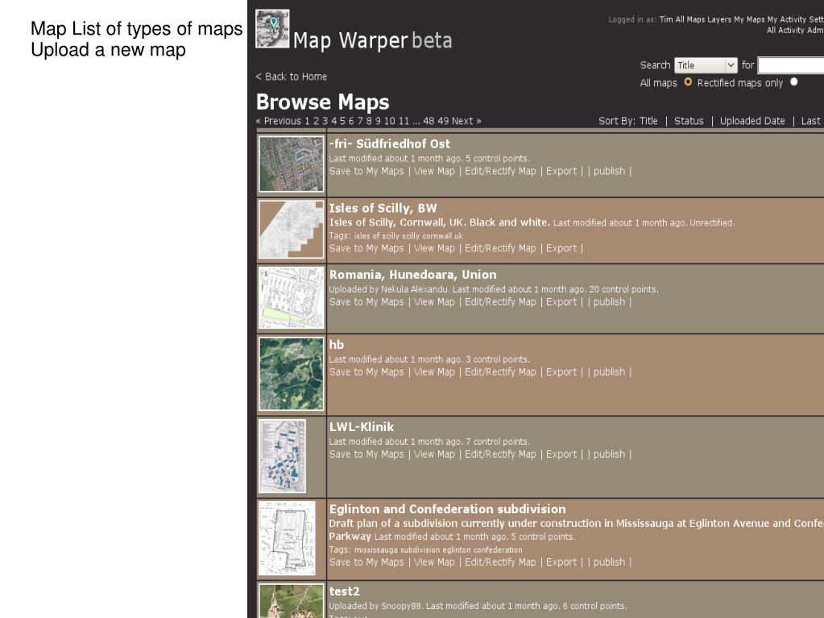Image resolution: width=824 pixels, height=618 pixels.
Task: Sort maps by Status
Action: [689, 121]
